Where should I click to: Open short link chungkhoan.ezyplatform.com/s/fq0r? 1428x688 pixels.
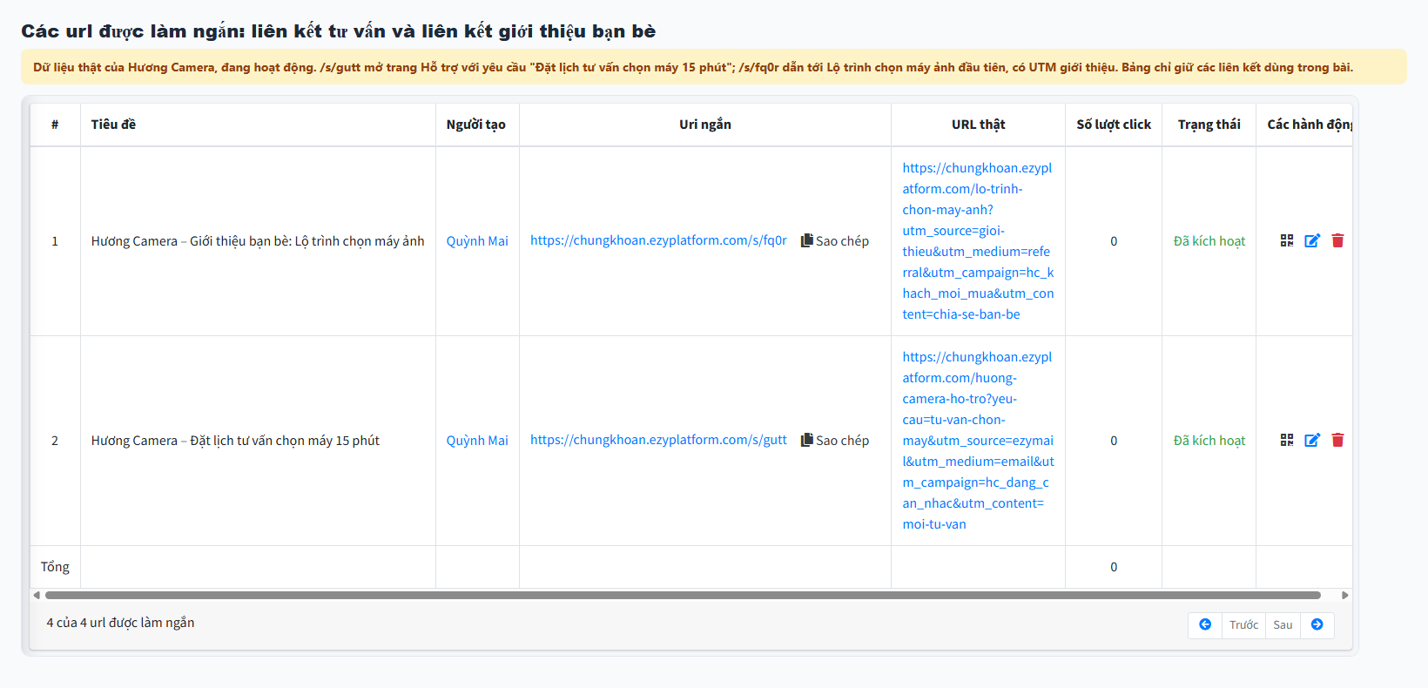click(x=658, y=240)
